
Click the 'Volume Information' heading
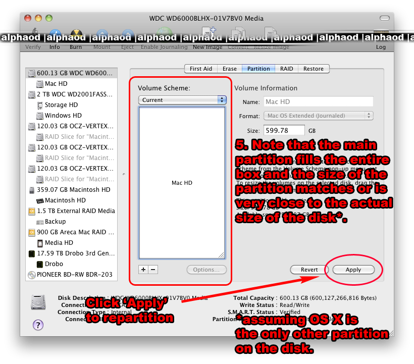266,88
